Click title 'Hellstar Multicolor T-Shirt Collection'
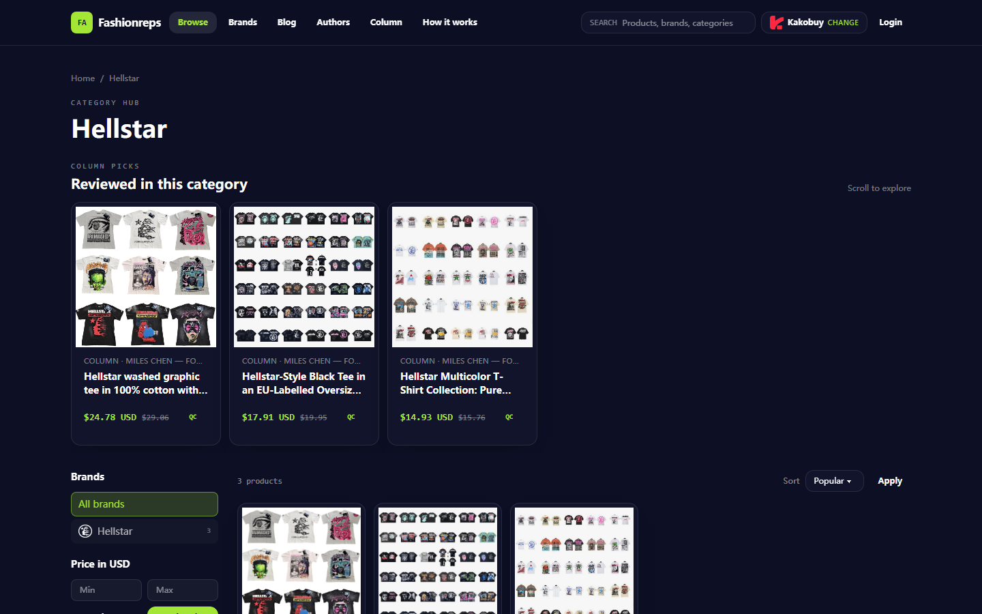 [x=456, y=383]
